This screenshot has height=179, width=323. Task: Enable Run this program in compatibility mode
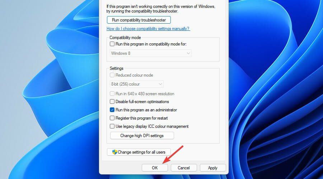click(112, 44)
